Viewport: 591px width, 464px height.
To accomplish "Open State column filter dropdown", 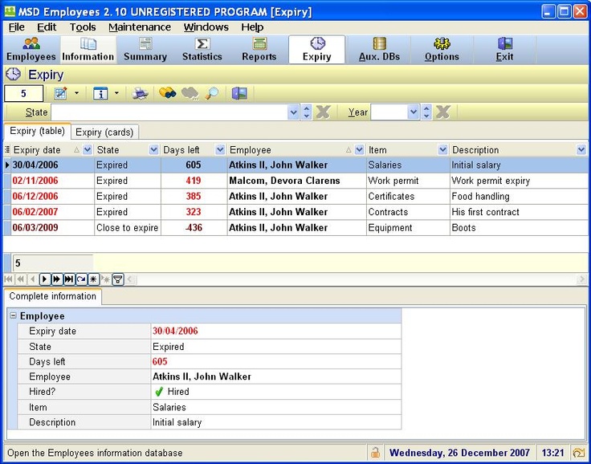I will [154, 149].
